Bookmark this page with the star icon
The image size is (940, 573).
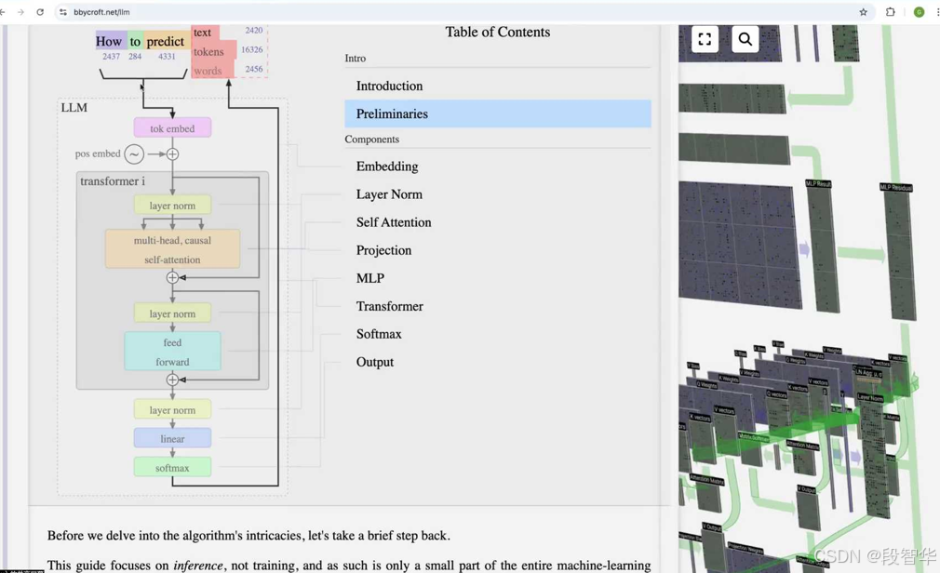tap(863, 12)
